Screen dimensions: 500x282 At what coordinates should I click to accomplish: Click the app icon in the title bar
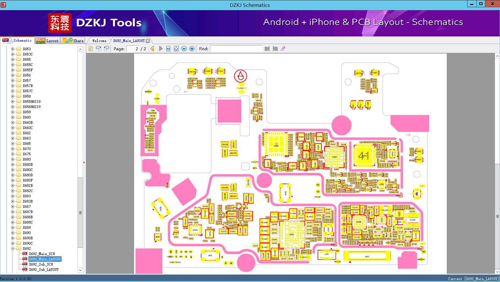pos(3,5)
